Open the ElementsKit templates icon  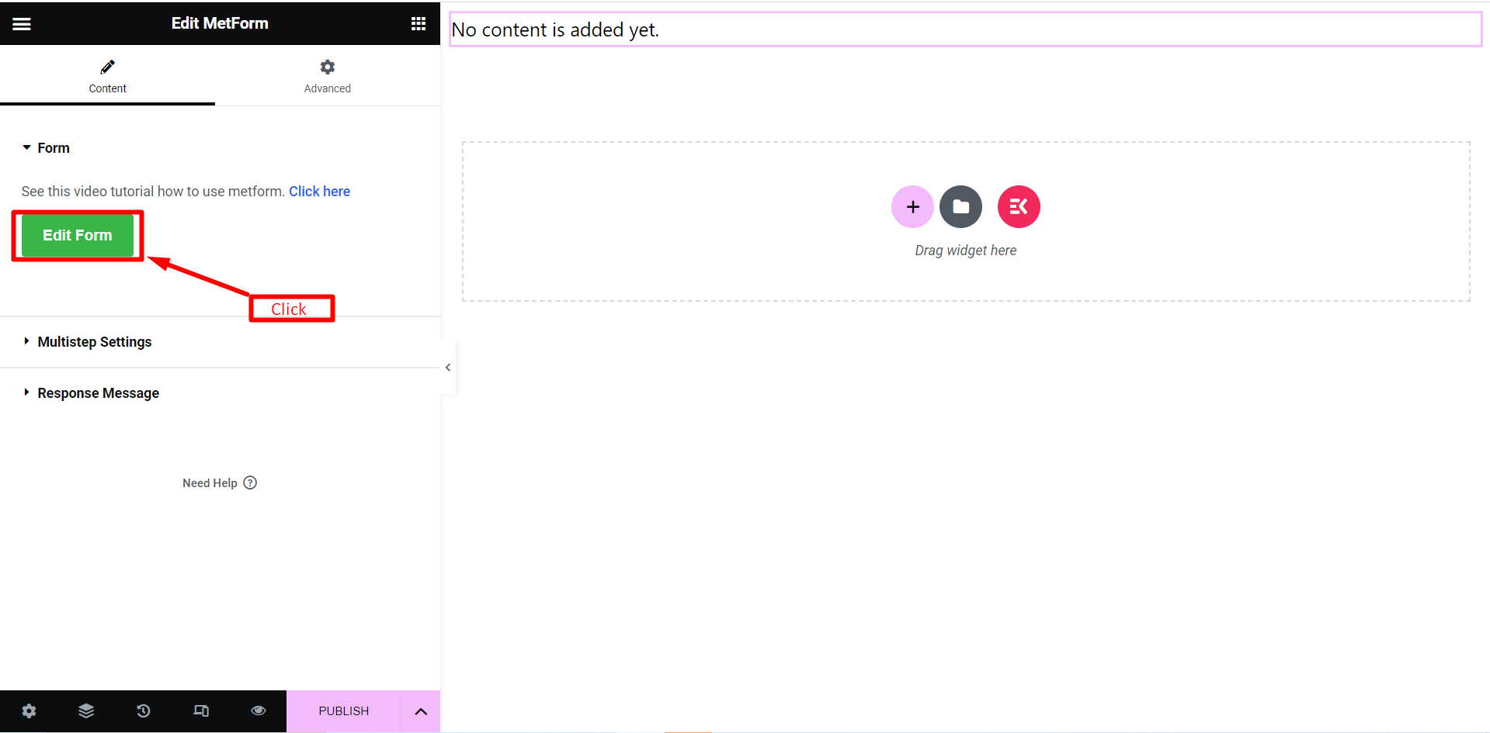(x=1019, y=207)
